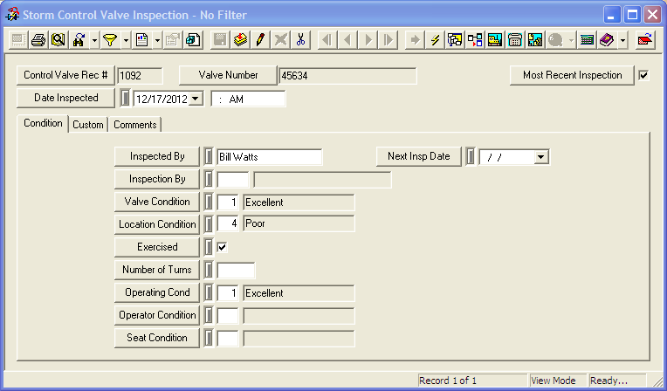This screenshot has height=391, width=667.
Task: Click the linked windows yellow icon
Action: (455, 40)
